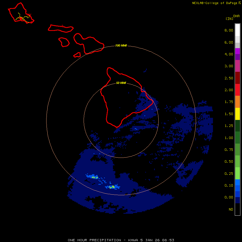
Task: Click the dark red 2.50 legend swatch
Action: click(237, 78)
